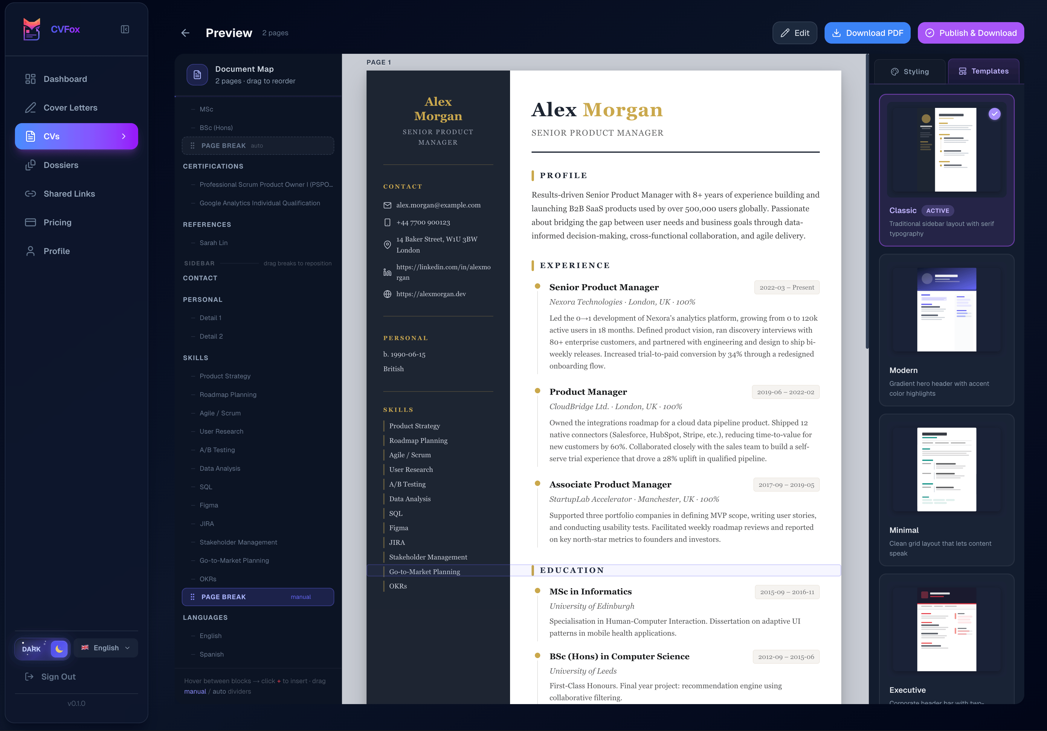This screenshot has width=1047, height=731.
Task: Open the Dashboard icon in sidebar
Action: [30, 78]
